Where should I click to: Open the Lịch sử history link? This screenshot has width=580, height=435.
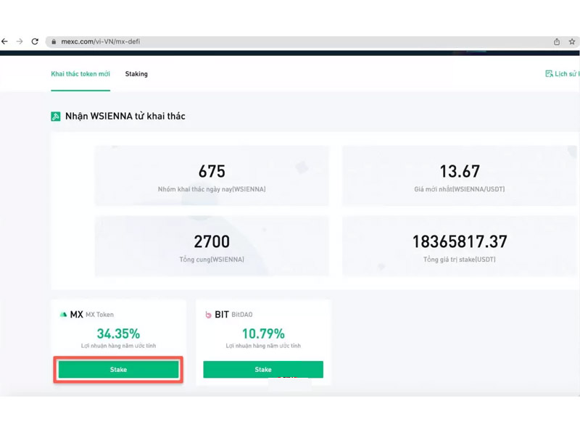tap(563, 74)
